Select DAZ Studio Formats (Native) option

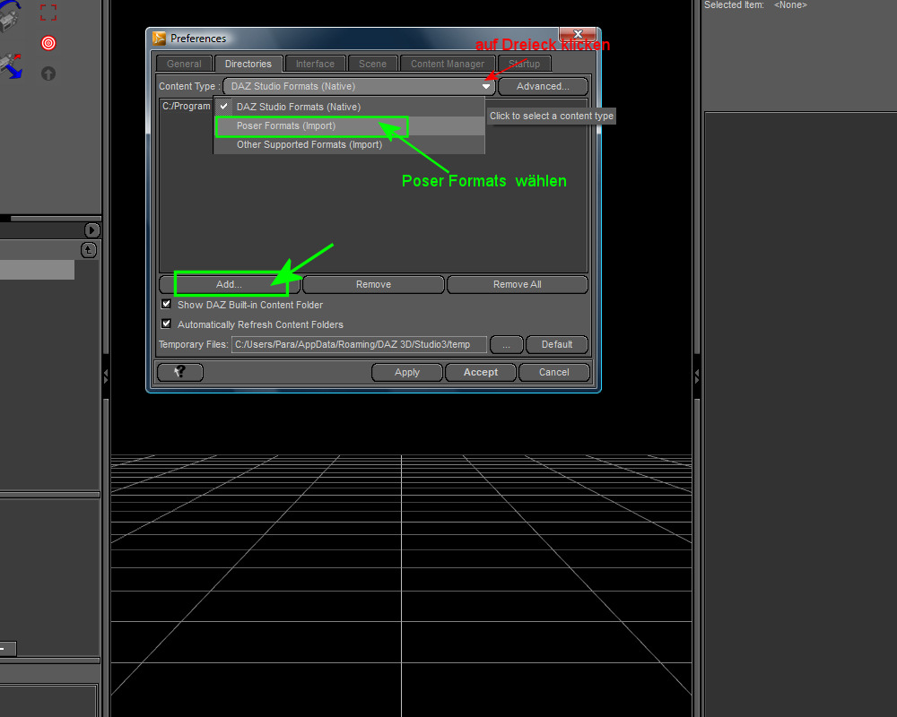click(x=350, y=107)
